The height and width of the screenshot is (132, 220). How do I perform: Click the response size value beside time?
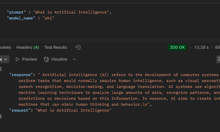[217, 47]
